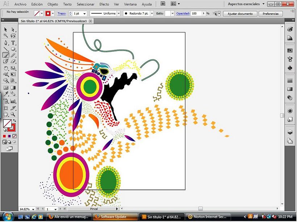Swap fill and stroke arrows
The height and width of the screenshot is (222, 297).
pos(14,121)
